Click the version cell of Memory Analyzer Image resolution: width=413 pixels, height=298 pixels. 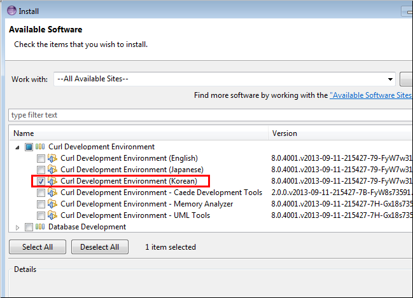pos(342,204)
